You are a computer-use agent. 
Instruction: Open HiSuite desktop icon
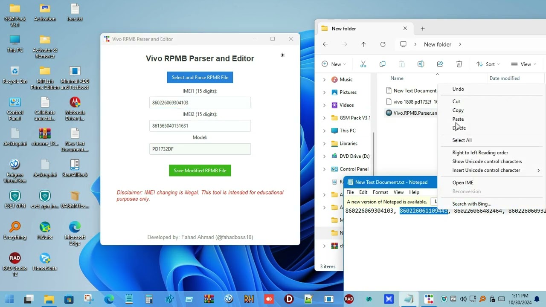[45, 230]
